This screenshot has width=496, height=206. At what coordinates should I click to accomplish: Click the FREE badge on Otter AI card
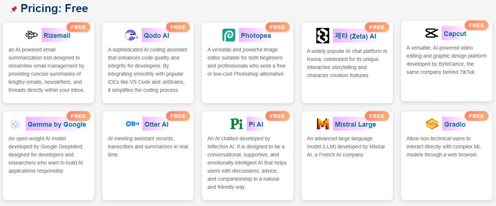coord(178,116)
